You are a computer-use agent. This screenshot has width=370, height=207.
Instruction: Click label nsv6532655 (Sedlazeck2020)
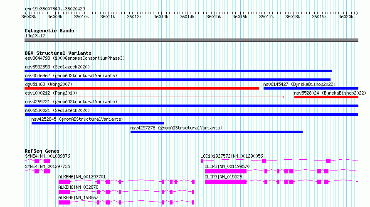point(57,67)
